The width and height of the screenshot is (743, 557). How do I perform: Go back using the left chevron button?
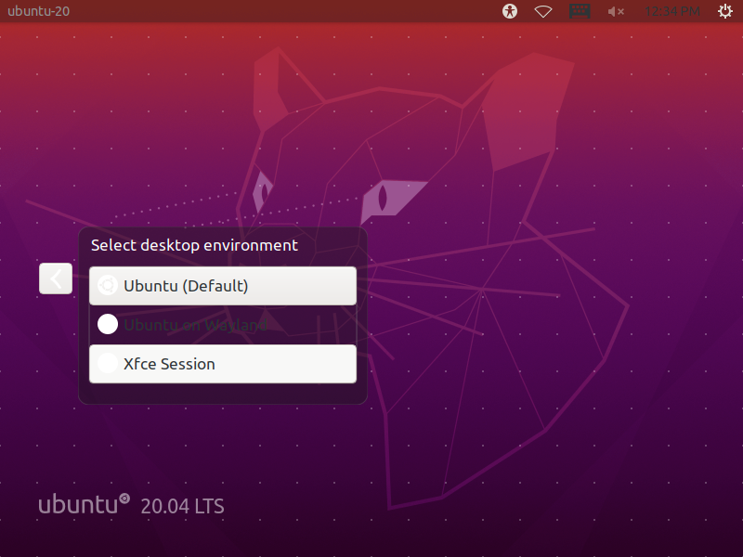click(x=56, y=278)
